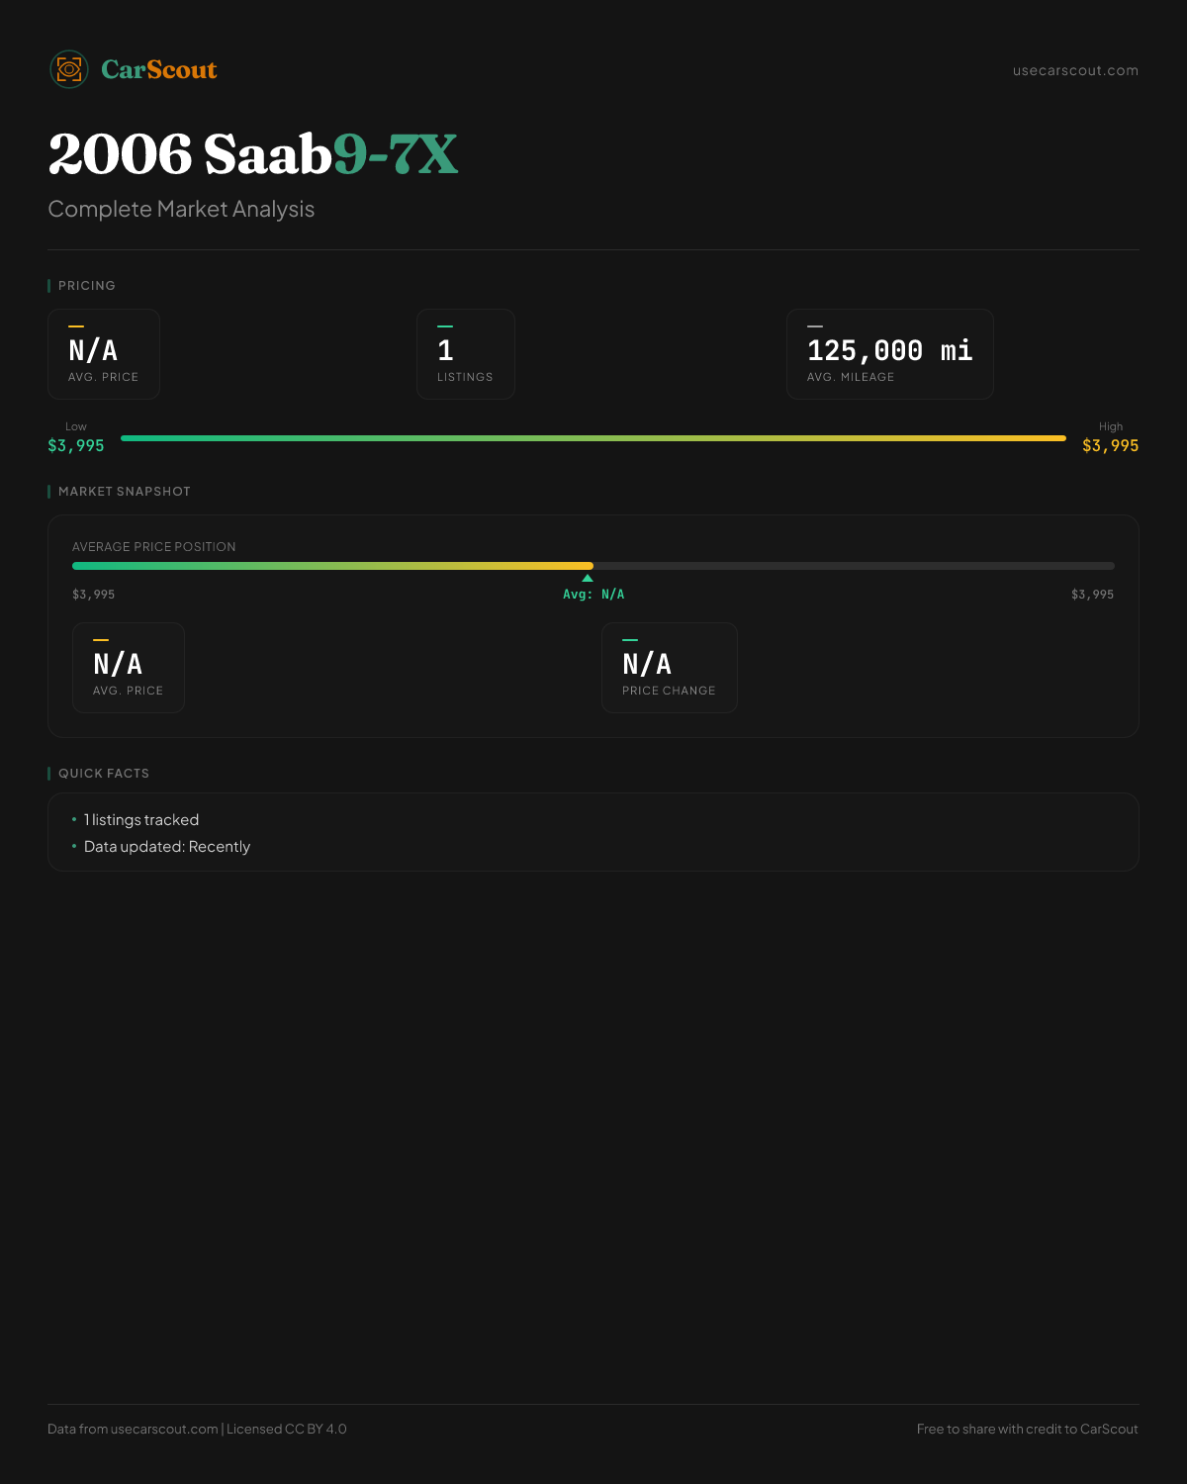Click the Average Price Position progress bar

point(593,566)
